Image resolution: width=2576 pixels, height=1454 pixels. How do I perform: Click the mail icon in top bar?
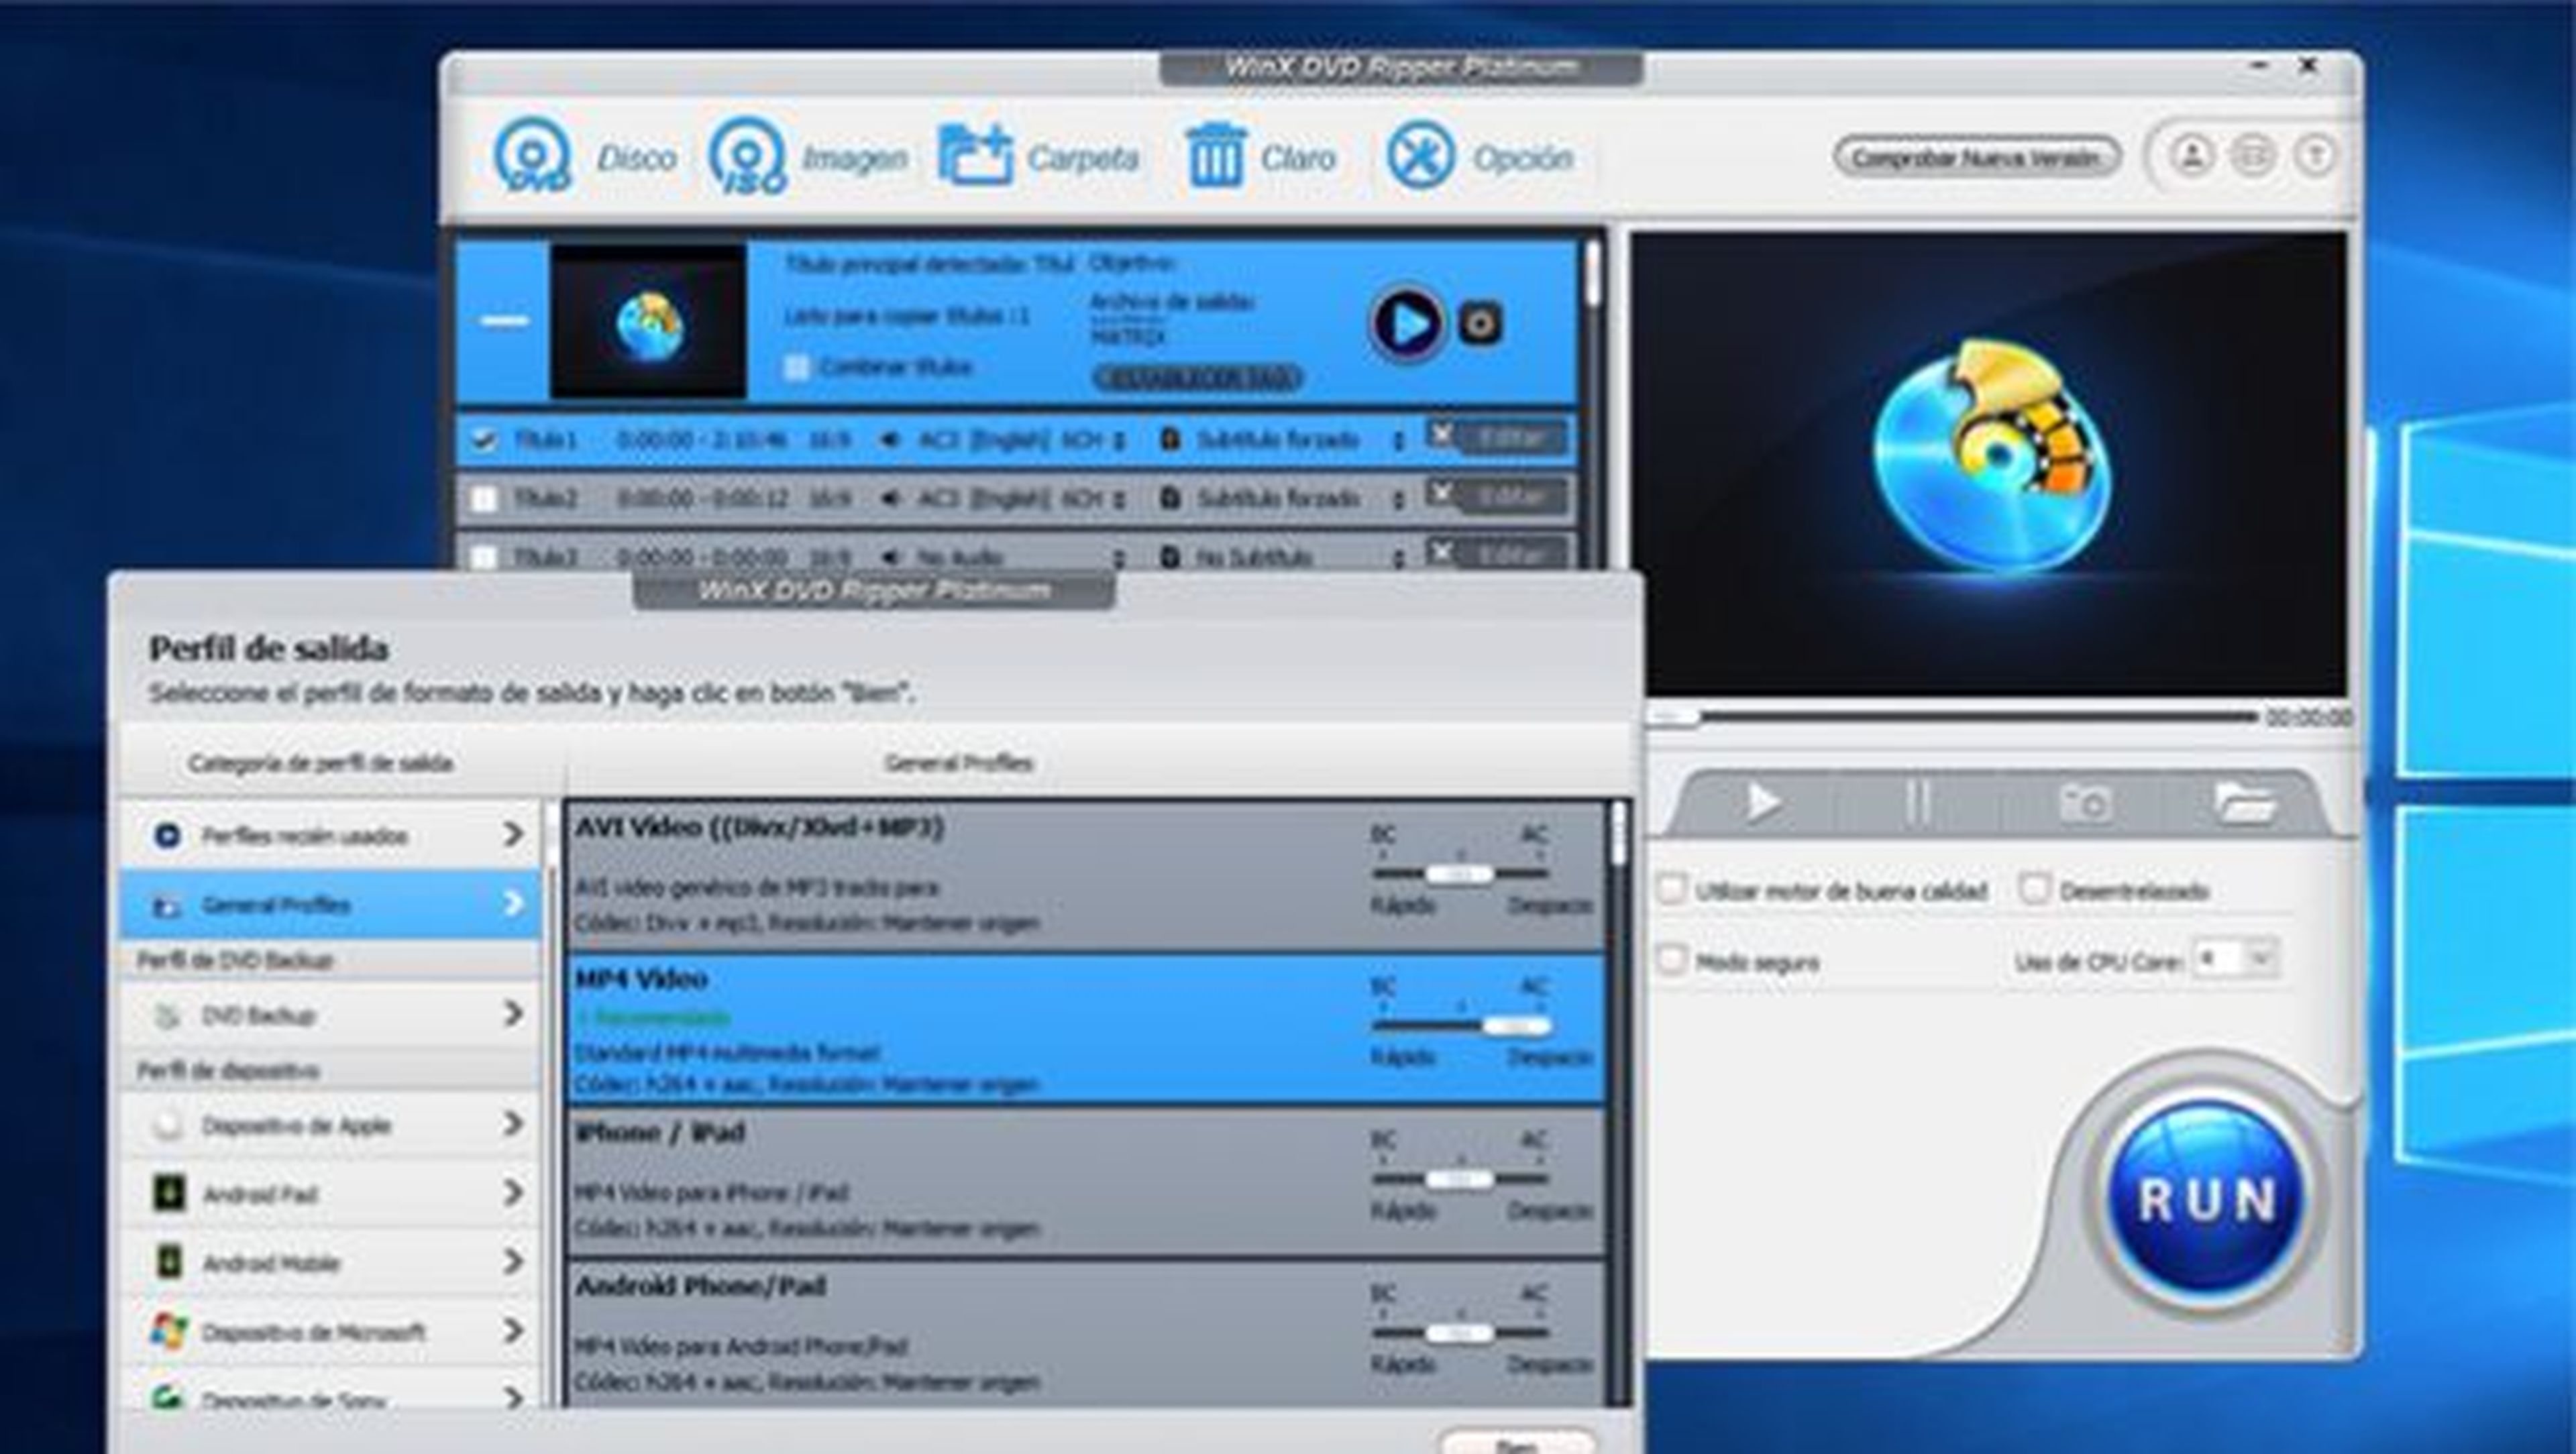(x=2252, y=156)
